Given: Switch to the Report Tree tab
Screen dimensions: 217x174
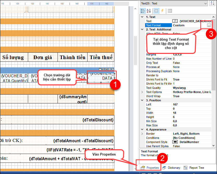Looking at the screenshot, I should pos(194,168).
